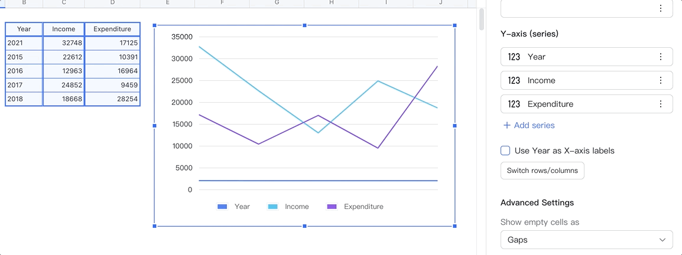Select column header H

tap(332, 4)
